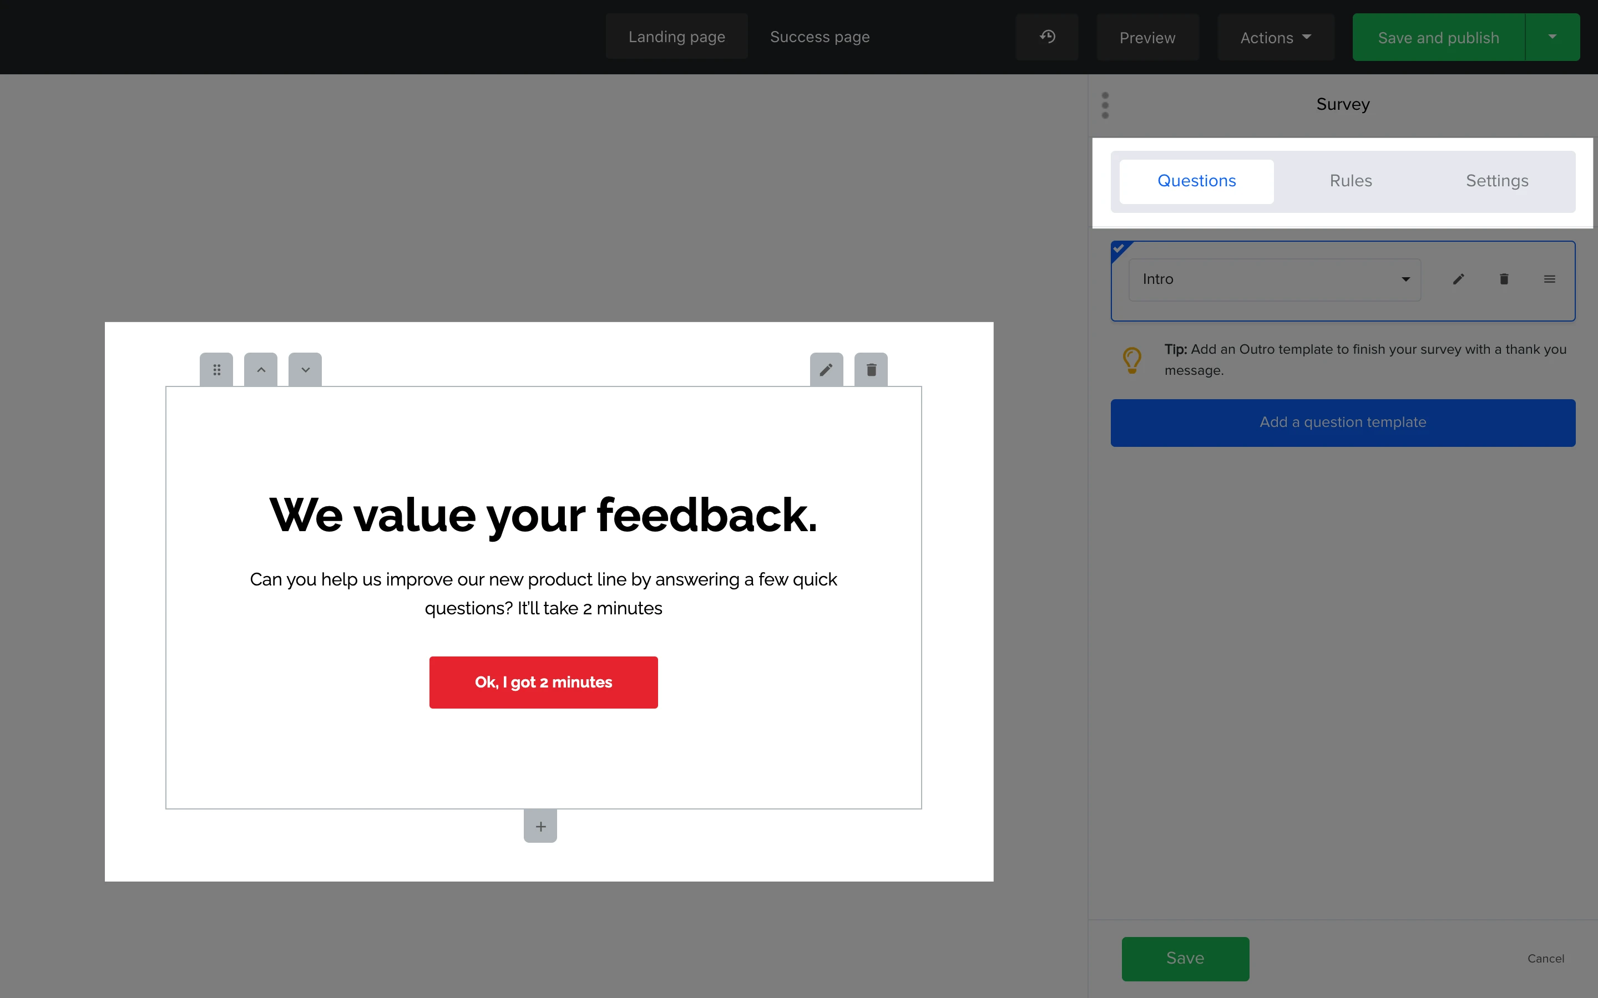Screen dimensions: 1598x998
Task: Switch to the Rules tab
Action: tap(1351, 181)
